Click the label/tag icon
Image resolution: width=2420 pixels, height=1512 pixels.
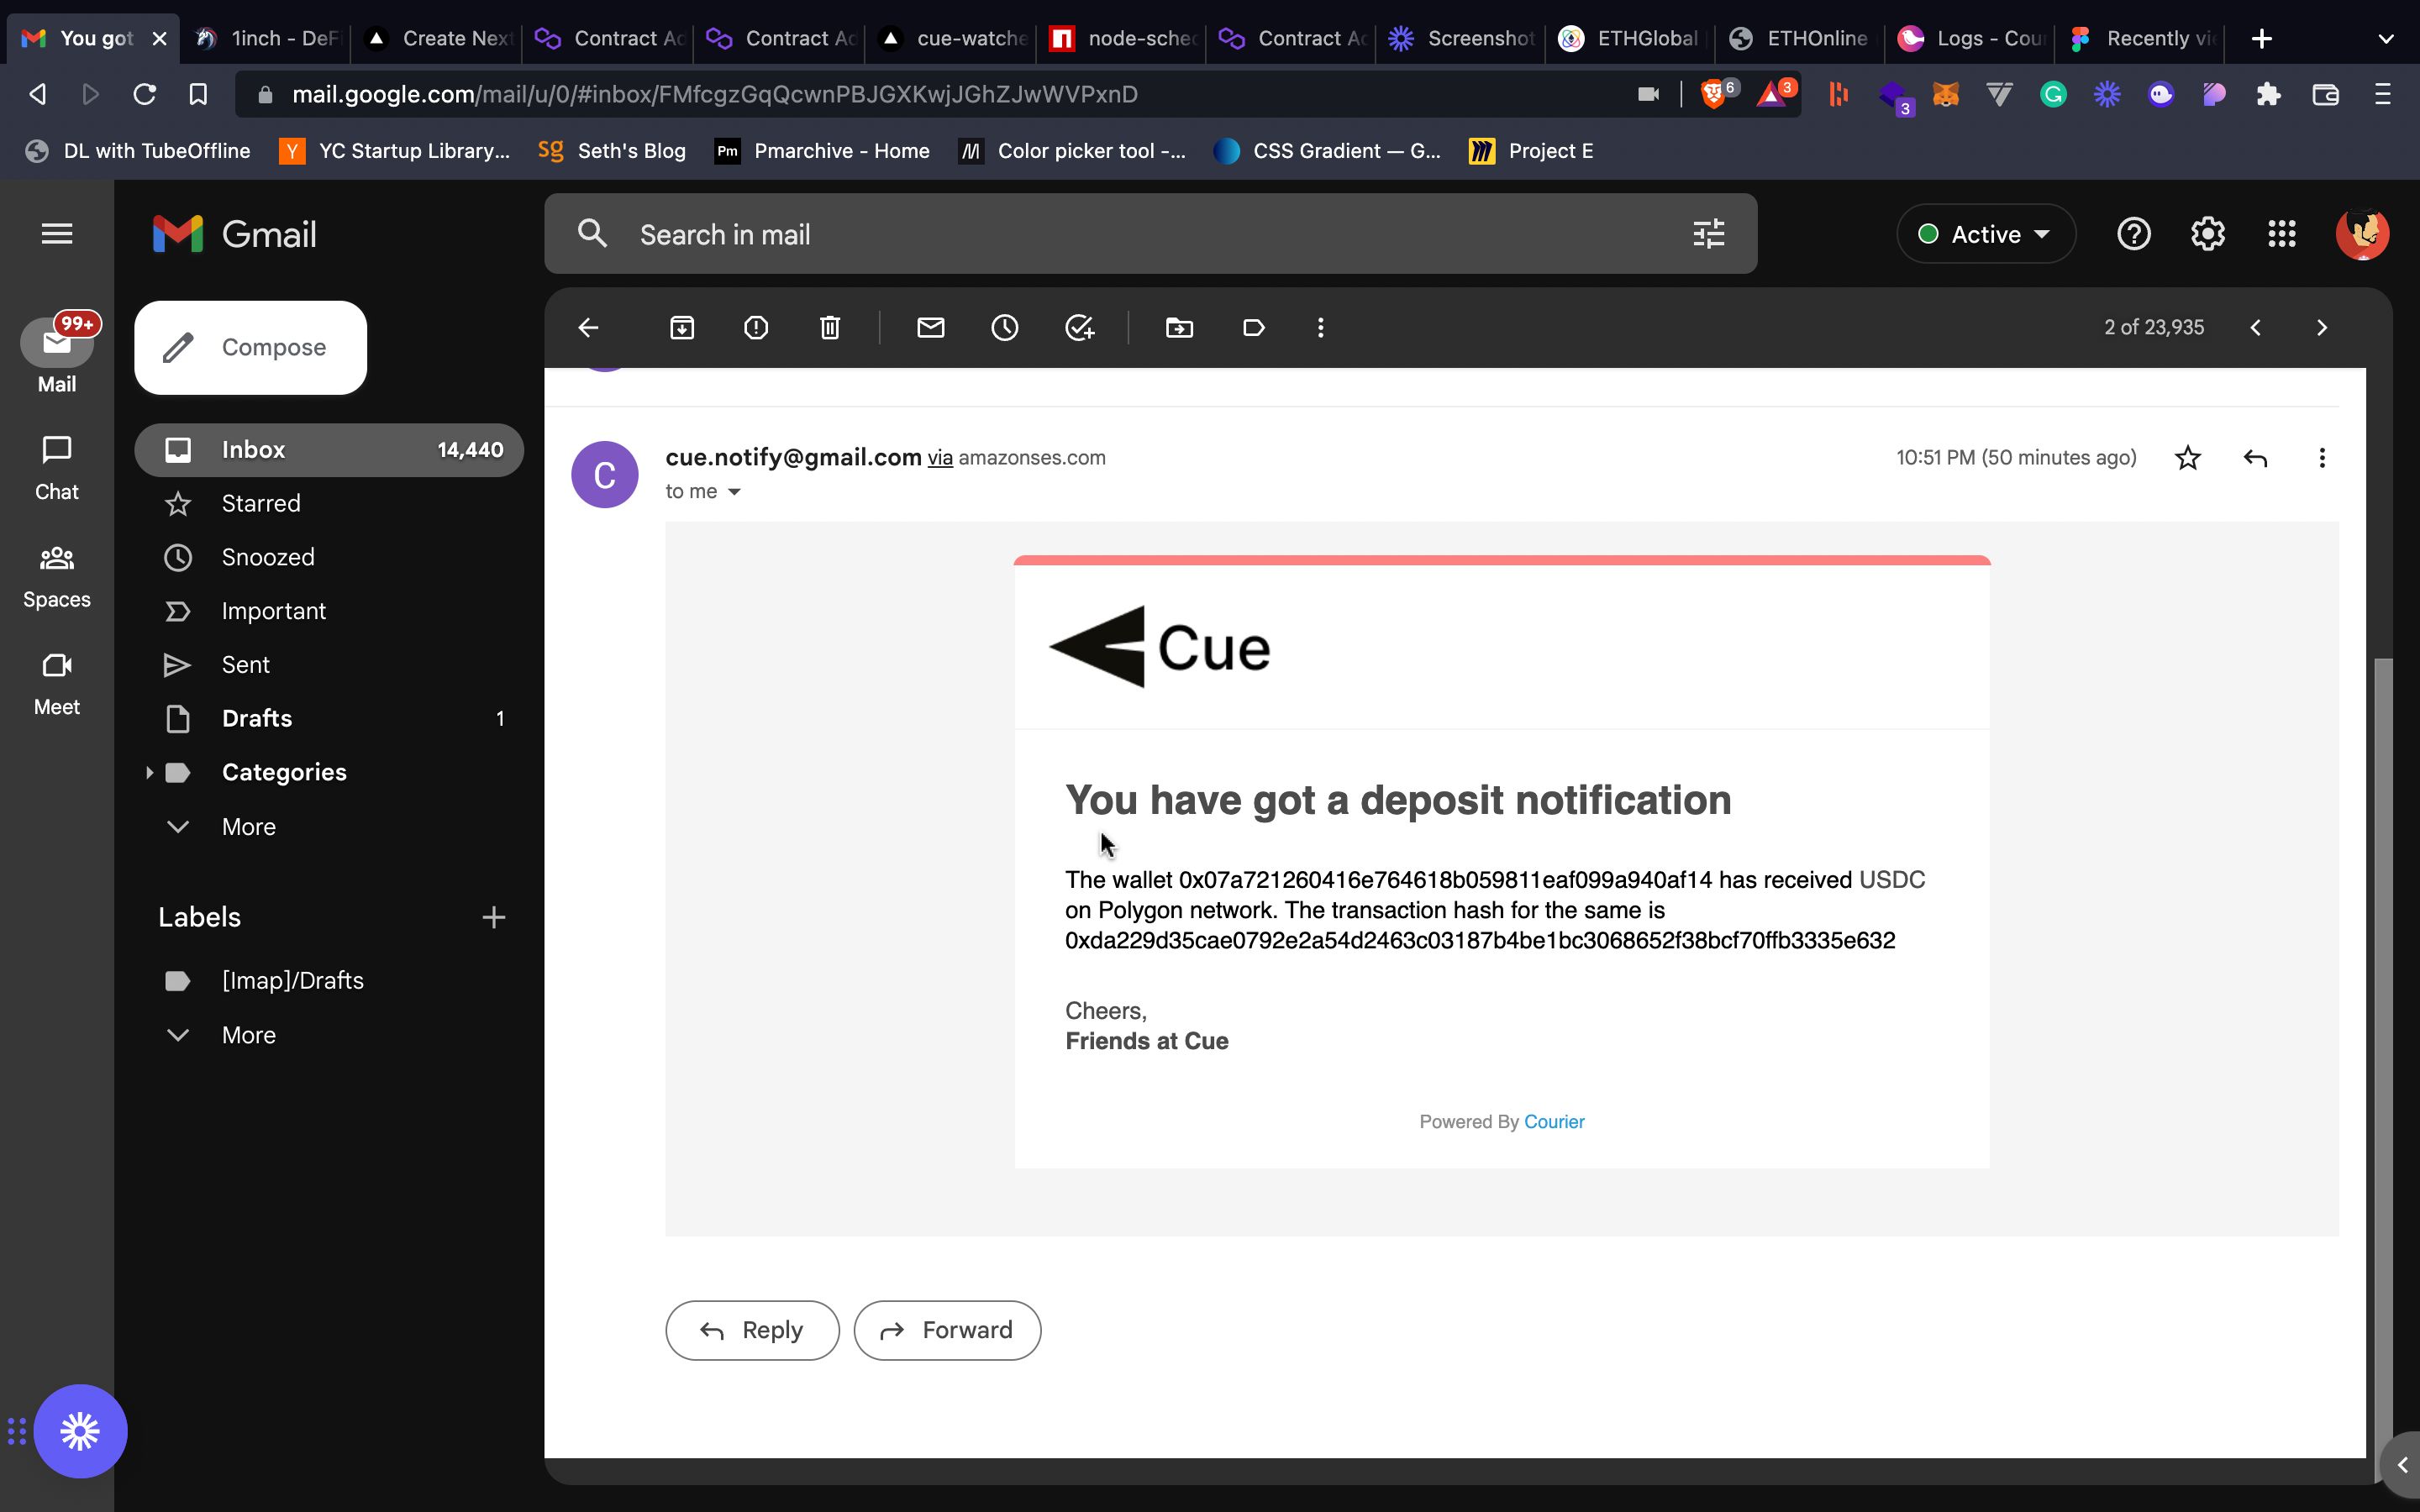1253,328
